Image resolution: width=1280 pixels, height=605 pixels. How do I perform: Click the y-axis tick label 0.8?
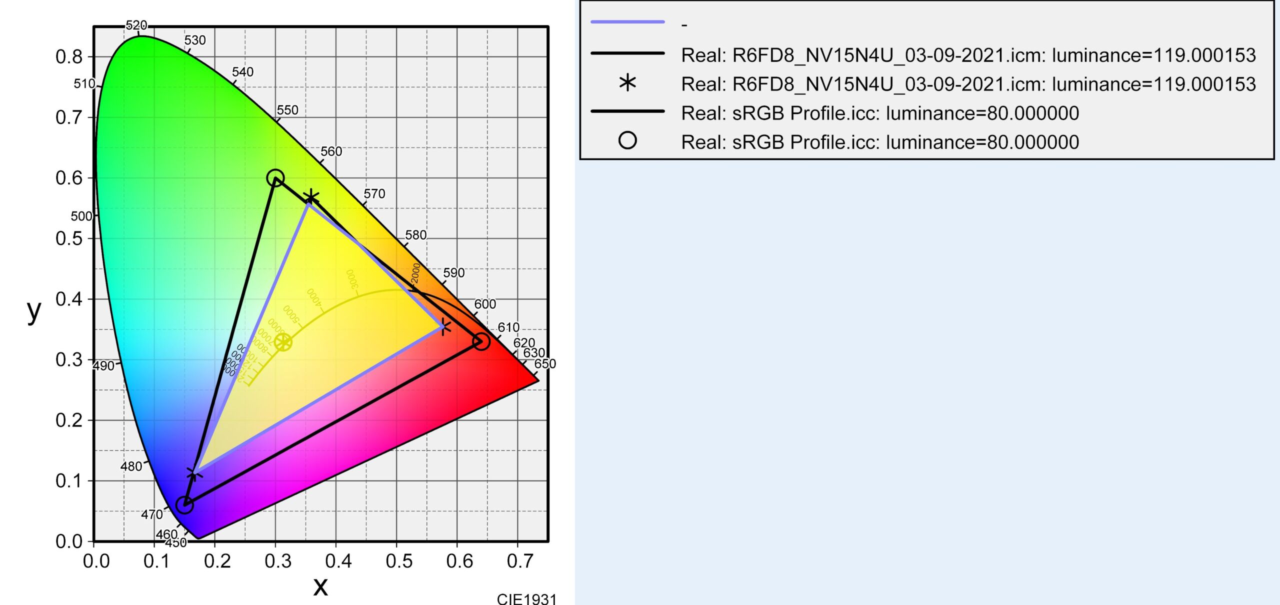coord(69,57)
